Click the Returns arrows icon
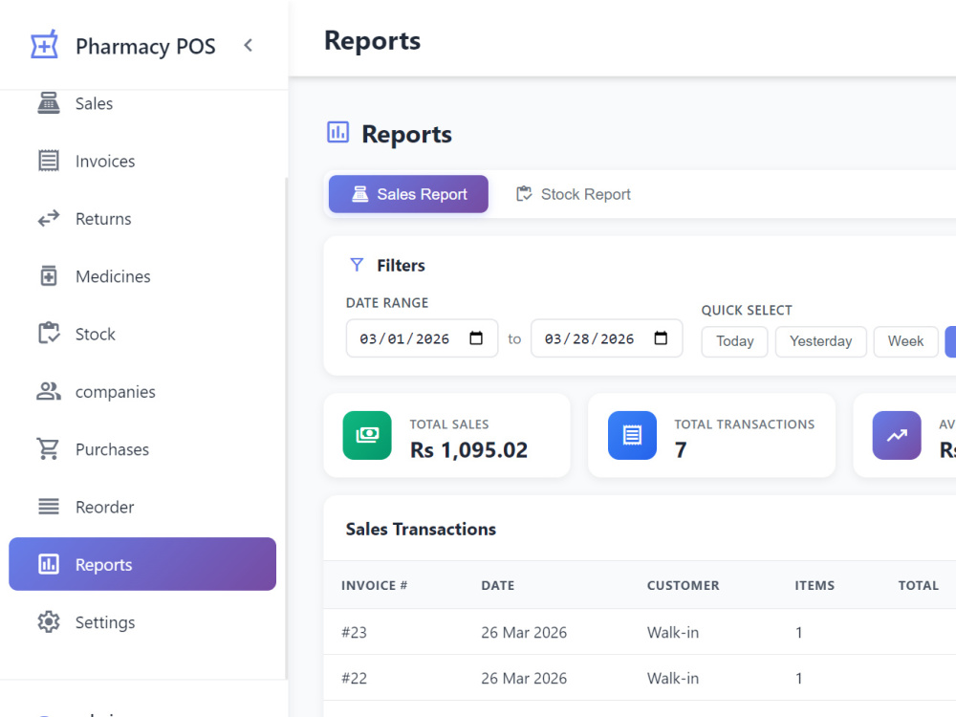 [49, 218]
